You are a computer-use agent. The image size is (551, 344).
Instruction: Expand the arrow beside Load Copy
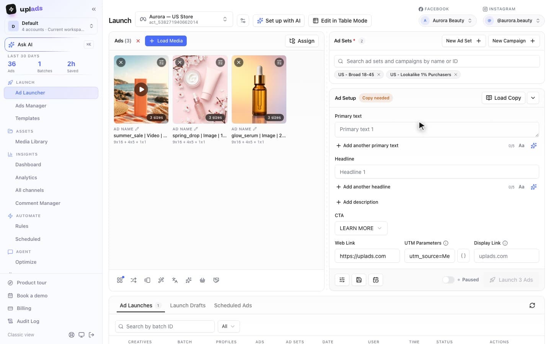[533, 98]
